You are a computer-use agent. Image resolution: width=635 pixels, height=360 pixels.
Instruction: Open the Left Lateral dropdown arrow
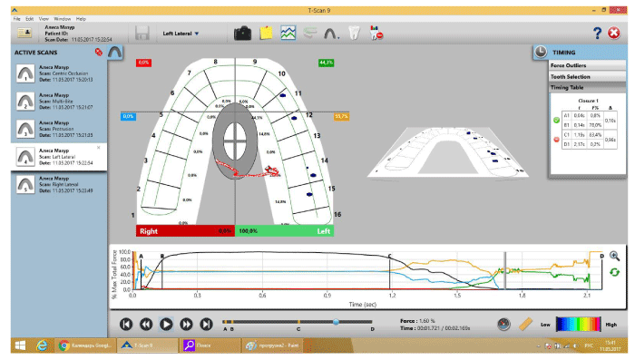click(197, 34)
